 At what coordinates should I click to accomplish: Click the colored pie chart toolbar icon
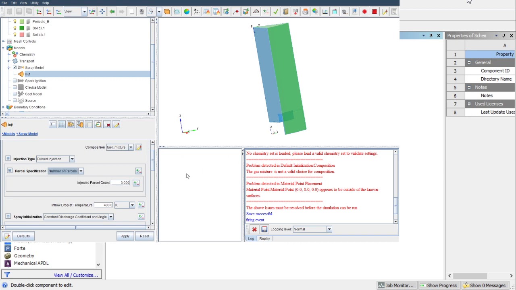(x=187, y=12)
